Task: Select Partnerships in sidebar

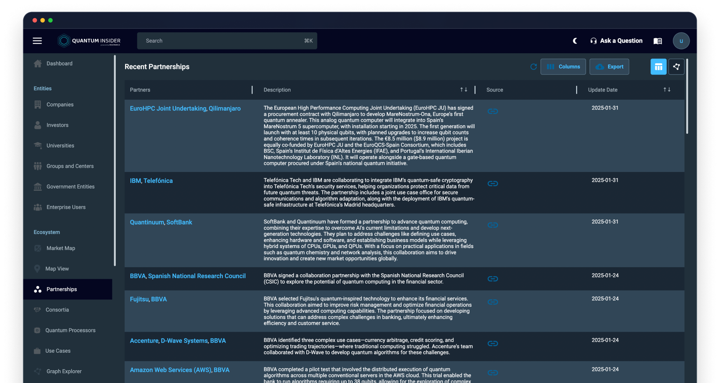Action: (68, 289)
